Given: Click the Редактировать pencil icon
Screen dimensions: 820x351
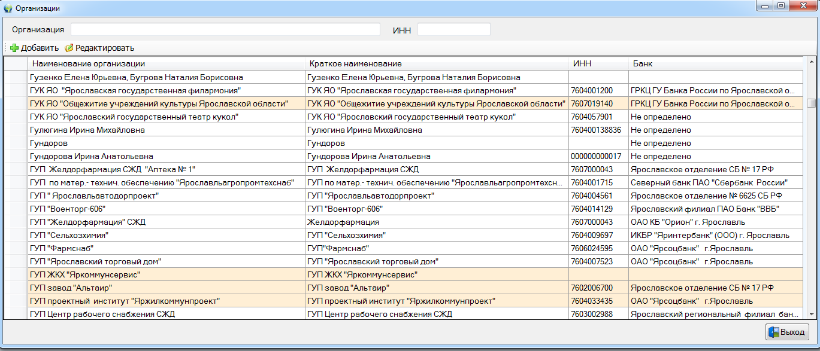Looking at the screenshot, I should (69, 48).
